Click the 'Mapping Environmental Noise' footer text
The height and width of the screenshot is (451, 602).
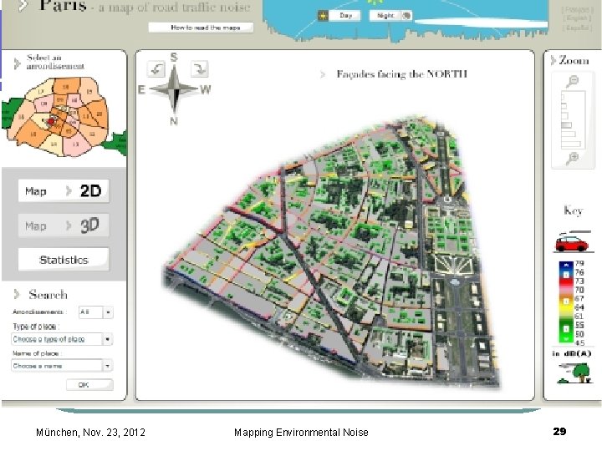[301, 433]
